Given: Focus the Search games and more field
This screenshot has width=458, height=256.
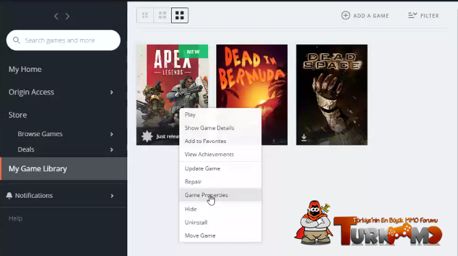Looking at the screenshot, I should pyautogui.click(x=64, y=40).
